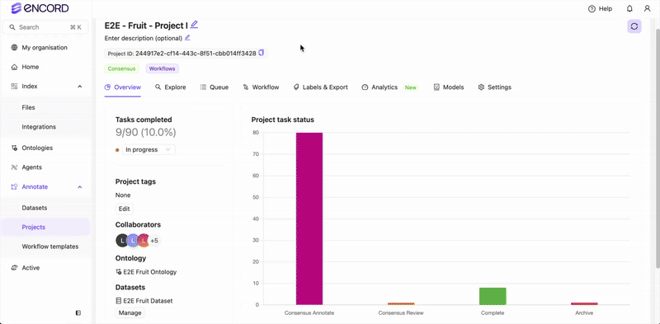Open the notifications bell icon
Image resolution: width=660 pixels, height=324 pixels.
629,8
